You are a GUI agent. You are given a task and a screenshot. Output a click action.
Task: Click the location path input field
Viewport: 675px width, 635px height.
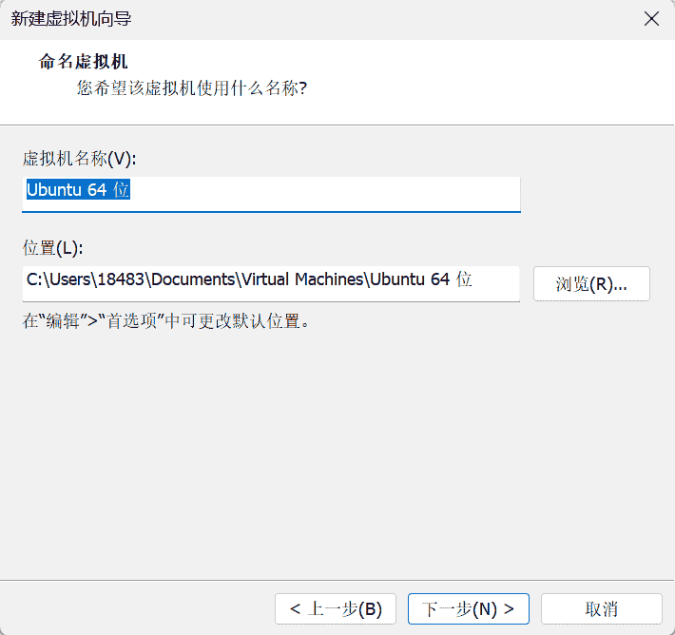point(271,283)
